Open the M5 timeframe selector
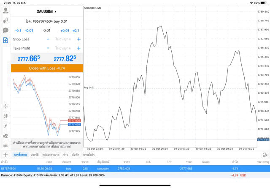The width and height of the screenshot is (270, 188). [5, 146]
